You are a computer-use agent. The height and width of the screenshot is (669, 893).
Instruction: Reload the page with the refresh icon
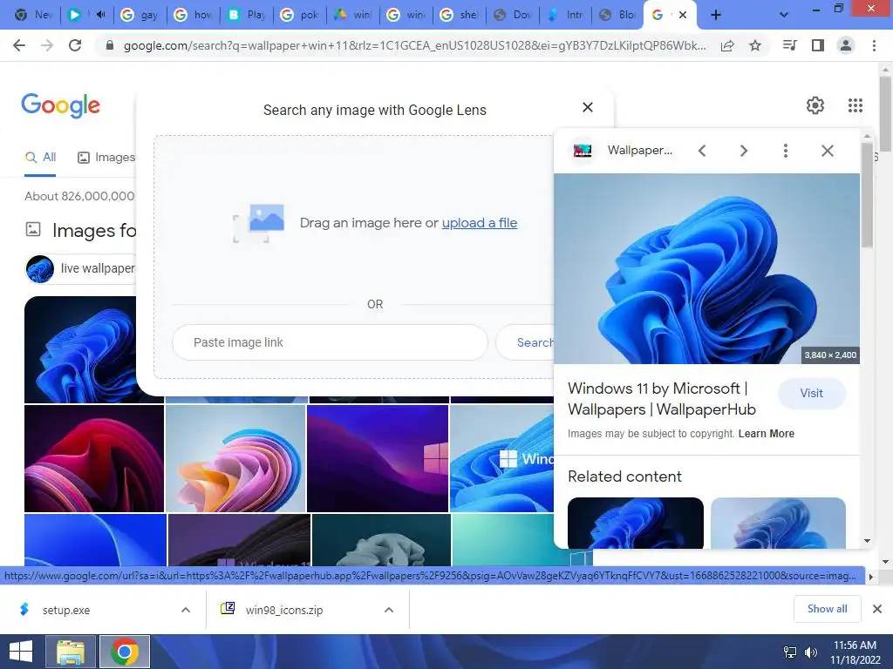(75, 45)
